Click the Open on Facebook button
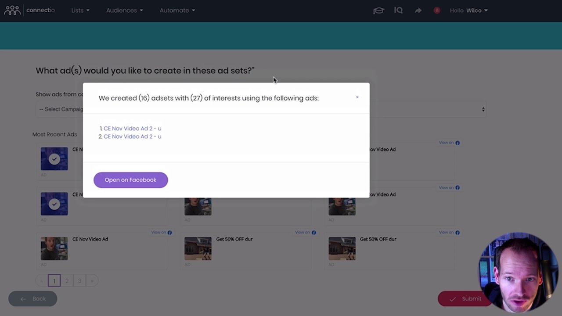The image size is (562, 316). coord(130,180)
